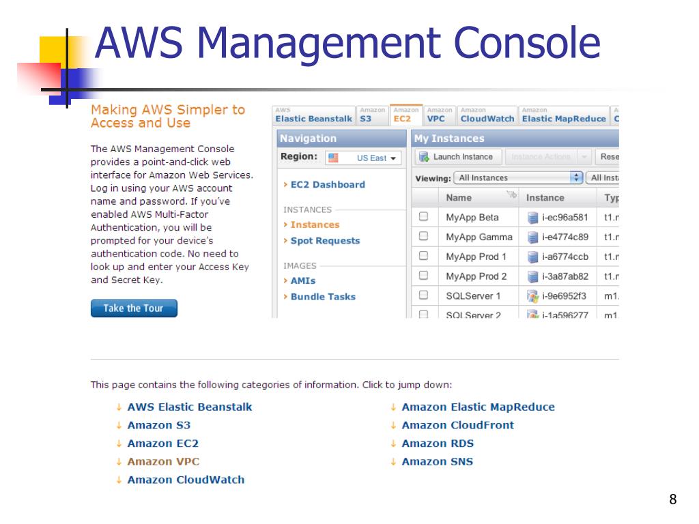Click arrow icon beside Amazon Elastic MapReduce
Screen dimensions: 699x524
click(393, 407)
